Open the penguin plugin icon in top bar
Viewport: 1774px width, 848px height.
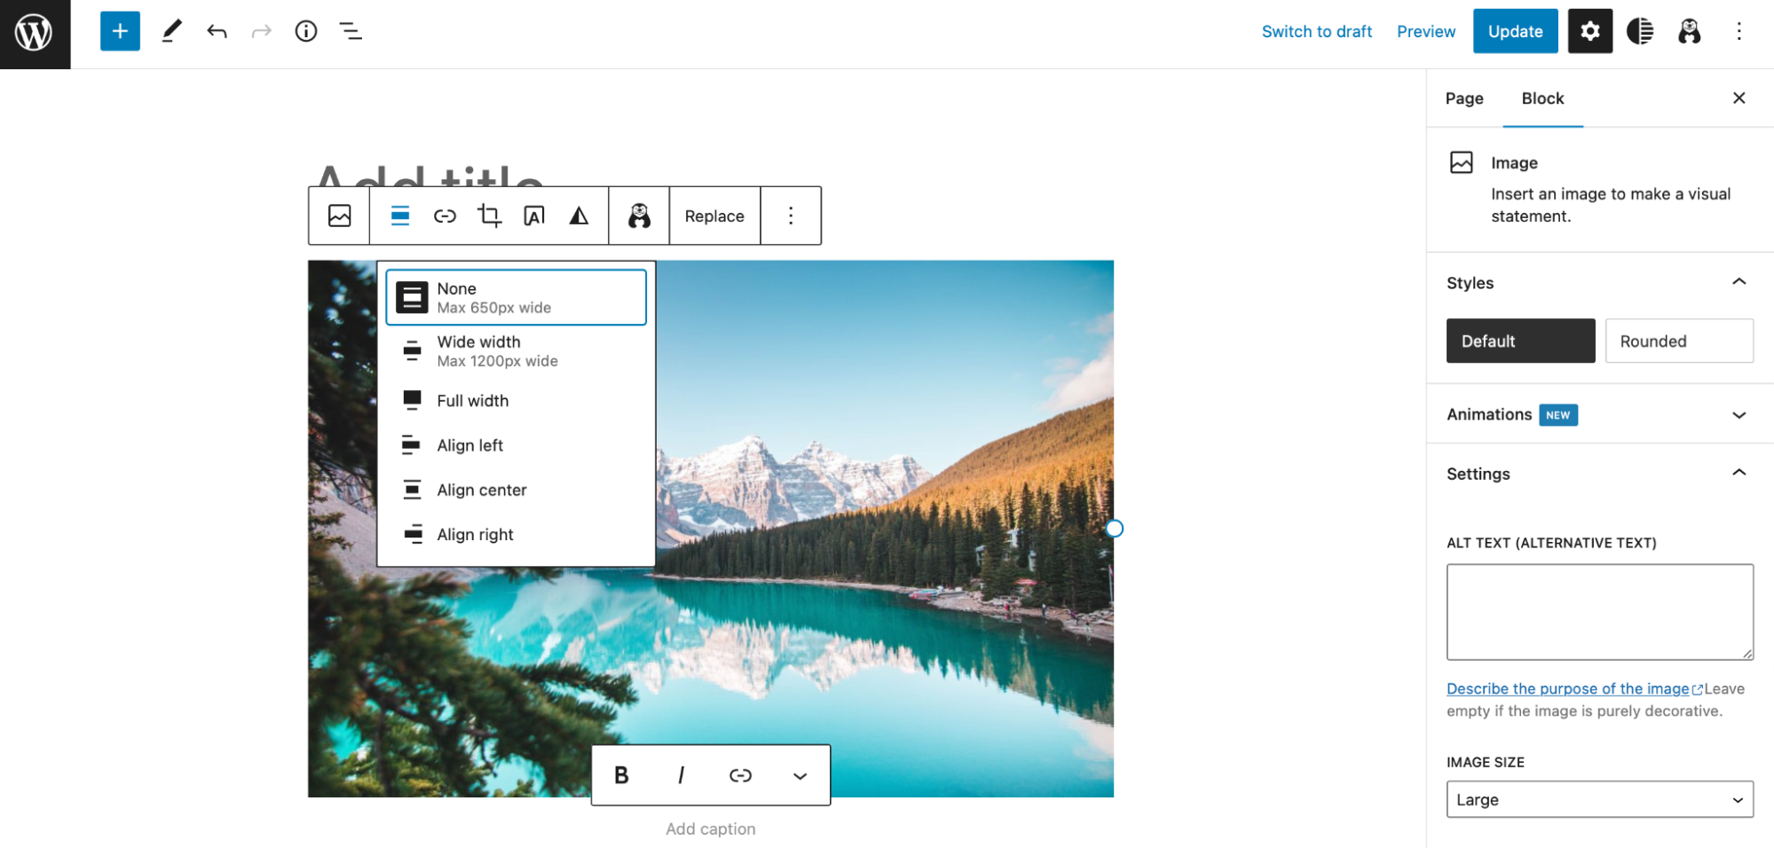point(1689,31)
